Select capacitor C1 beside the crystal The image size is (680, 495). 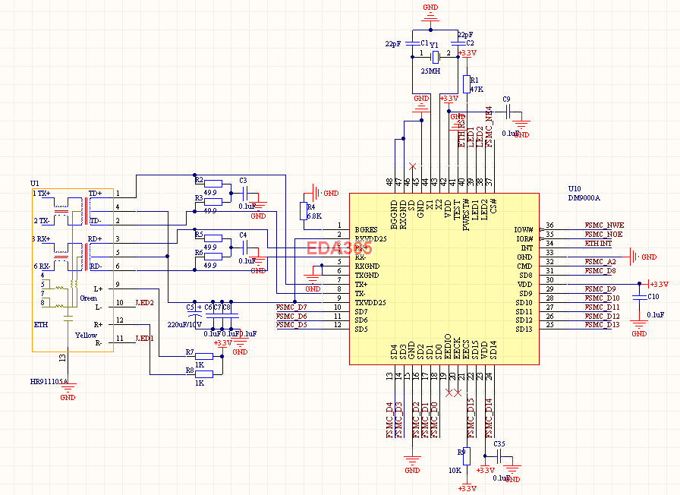pos(412,43)
